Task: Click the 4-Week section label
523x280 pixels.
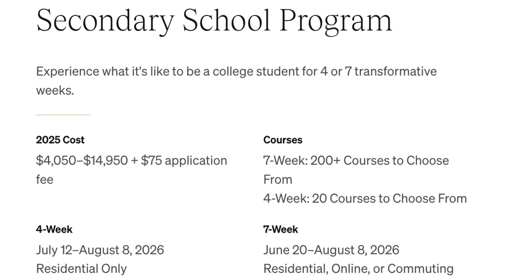Action: pos(54,229)
